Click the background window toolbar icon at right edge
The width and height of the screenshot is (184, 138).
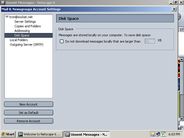click(181, 29)
